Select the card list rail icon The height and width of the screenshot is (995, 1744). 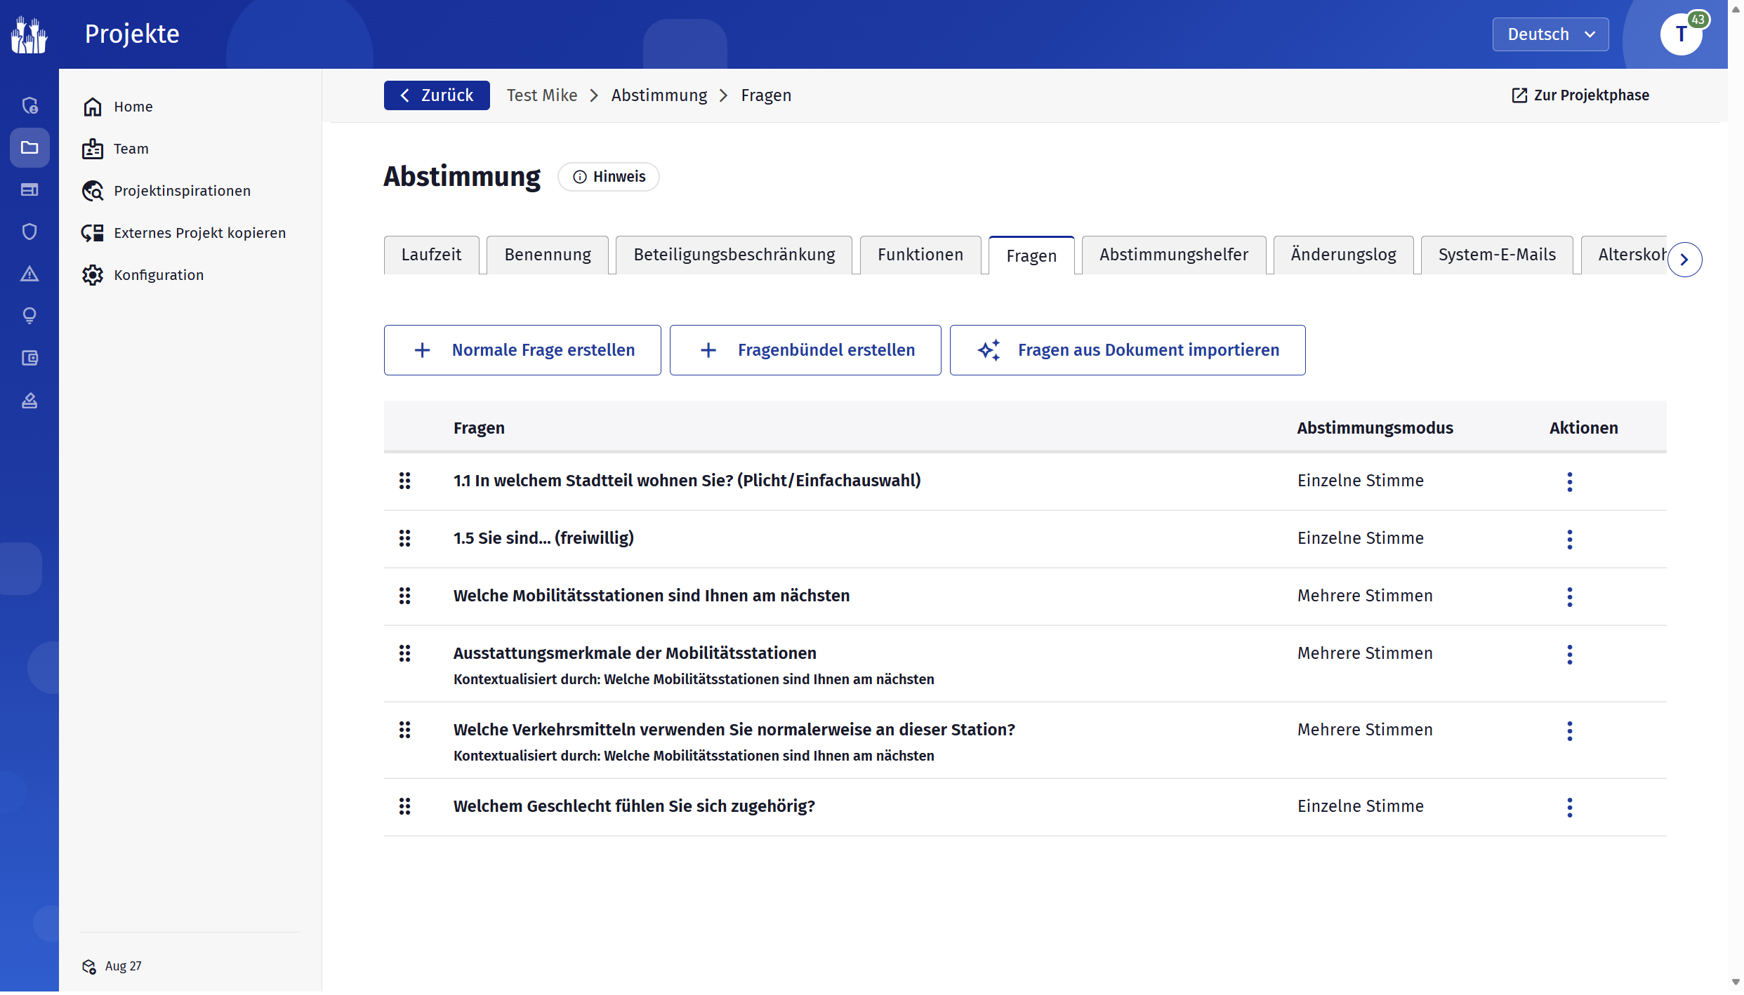click(29, 189)
